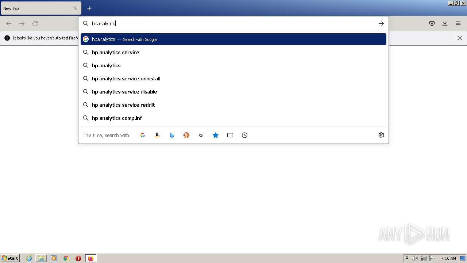Open the Firefox application menu
This screenshot has width=467, height=263.
458,23
